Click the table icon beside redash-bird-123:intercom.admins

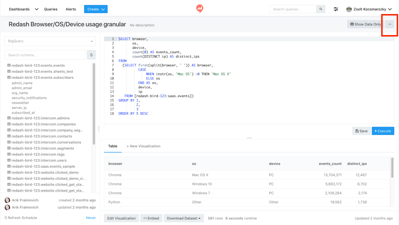pos(9,118)
